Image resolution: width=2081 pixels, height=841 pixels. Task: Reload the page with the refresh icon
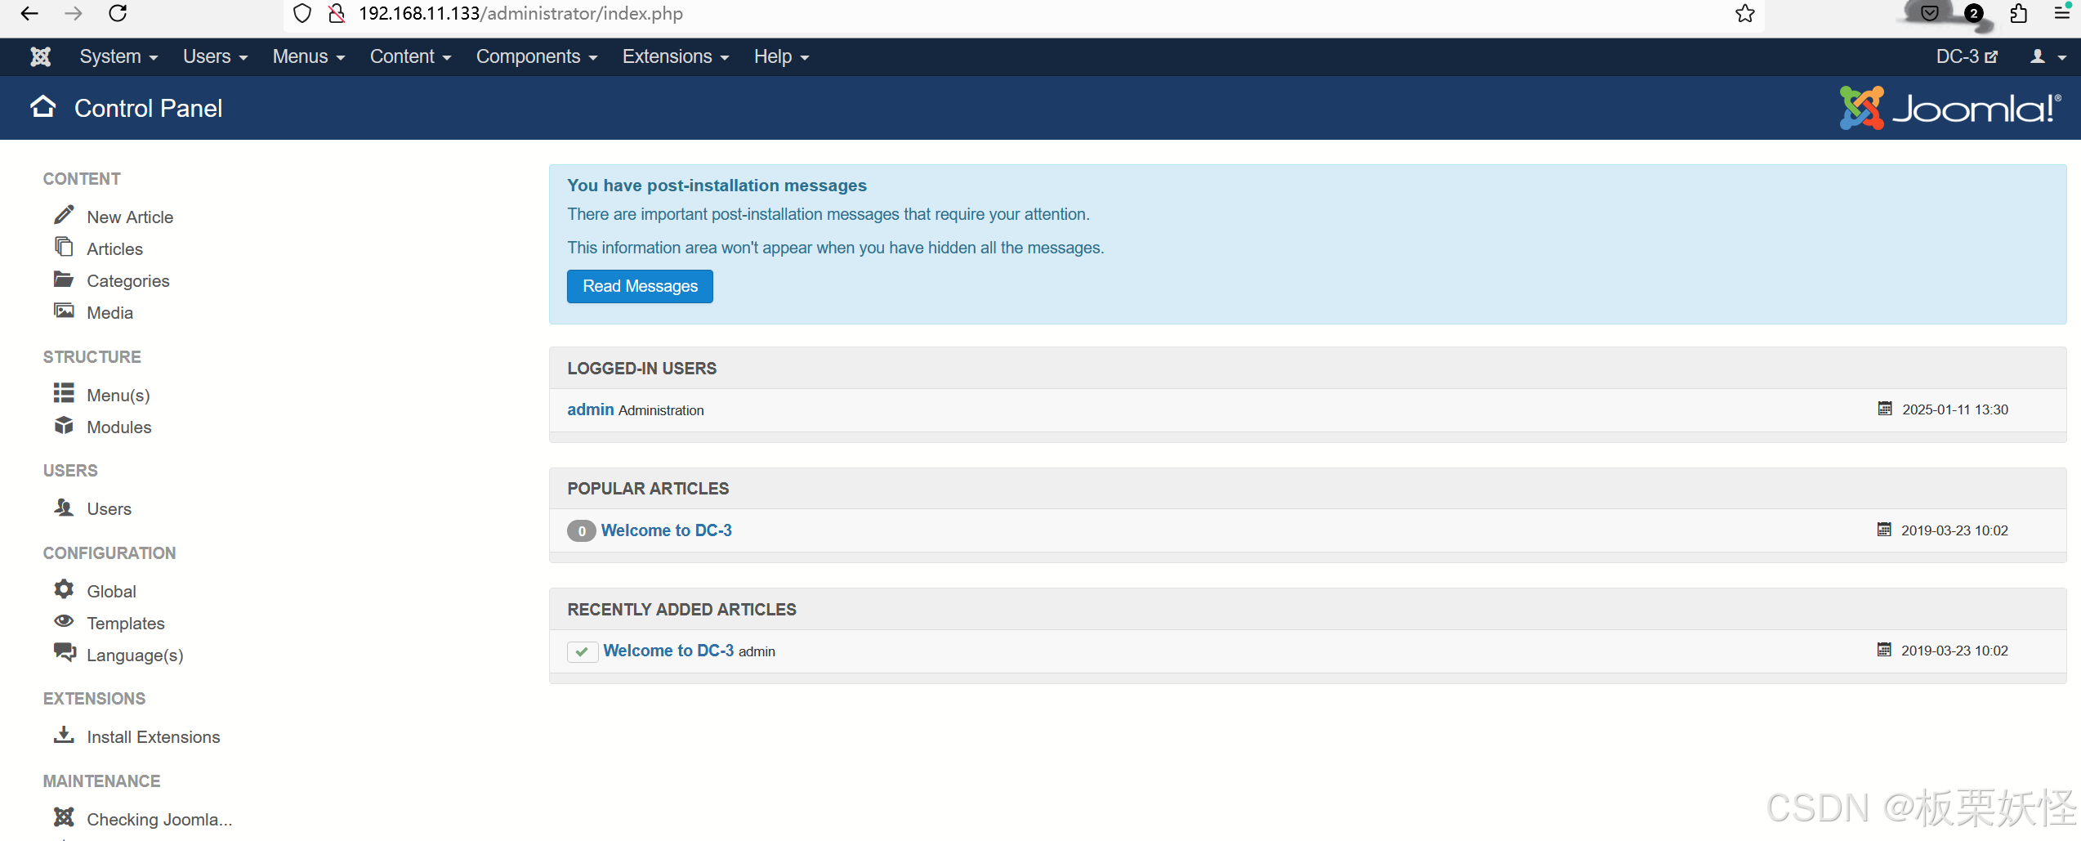[x=118, y=13]
